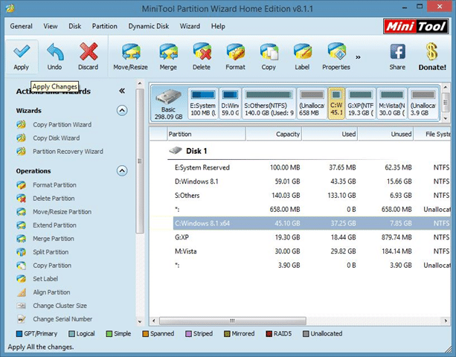456x357 pixels.
Task: Open the Help menu
Action: [218, 26]
